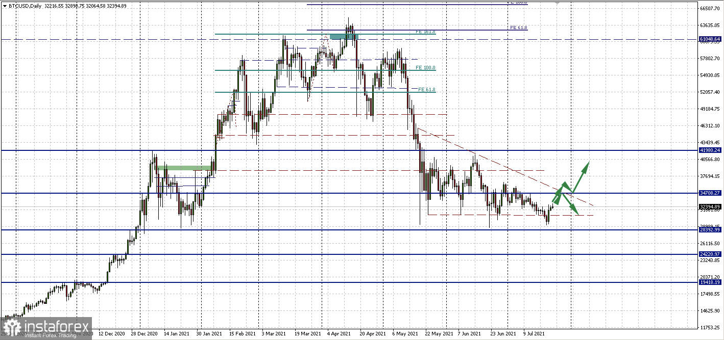Select the 34708.27 price level tag
This screenshot has height=340, width=724.
coord(710,193)
